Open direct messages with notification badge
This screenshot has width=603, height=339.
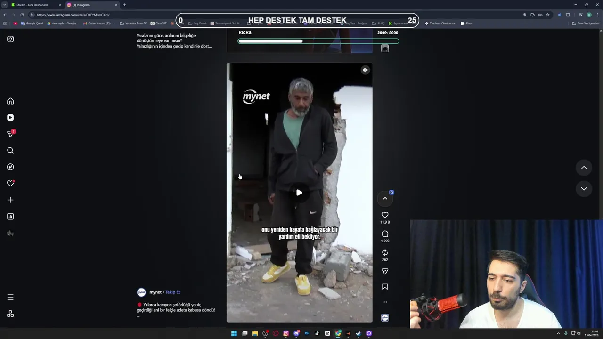coord(10,134)
